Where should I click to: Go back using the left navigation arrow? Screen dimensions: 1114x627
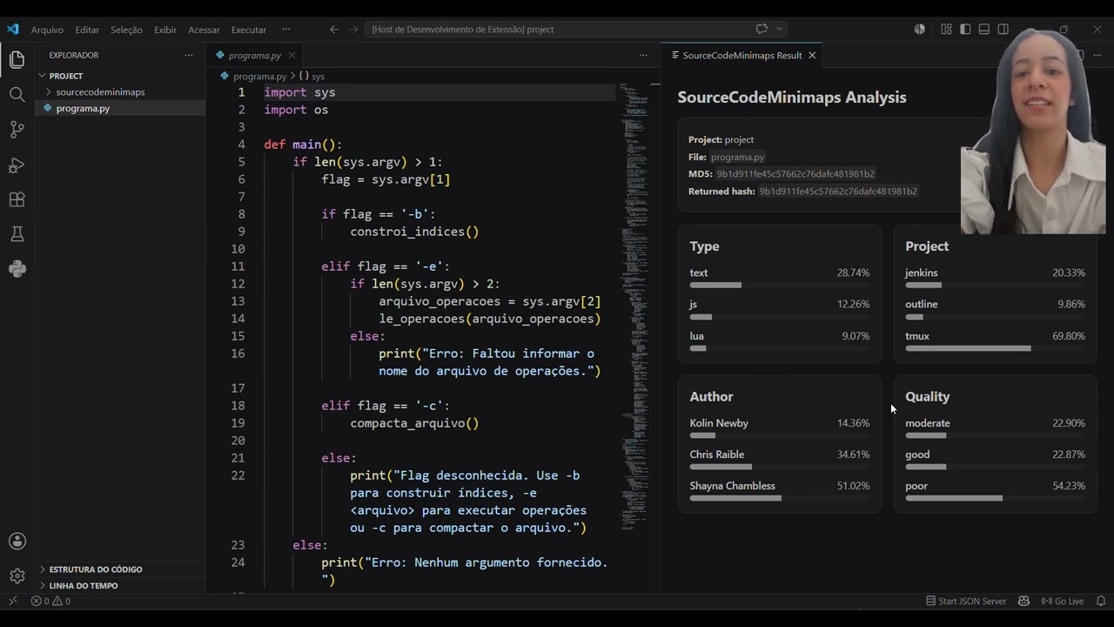coord(334,29)
